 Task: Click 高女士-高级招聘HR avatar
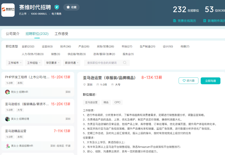[7, 146]
